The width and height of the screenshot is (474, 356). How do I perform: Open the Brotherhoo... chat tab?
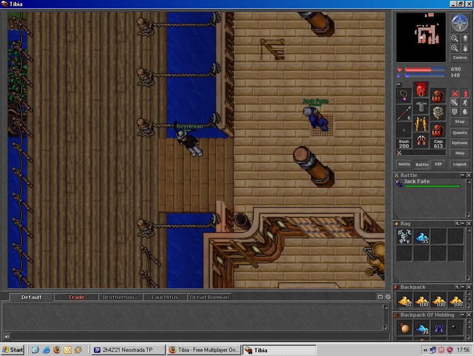click(120, 297)
